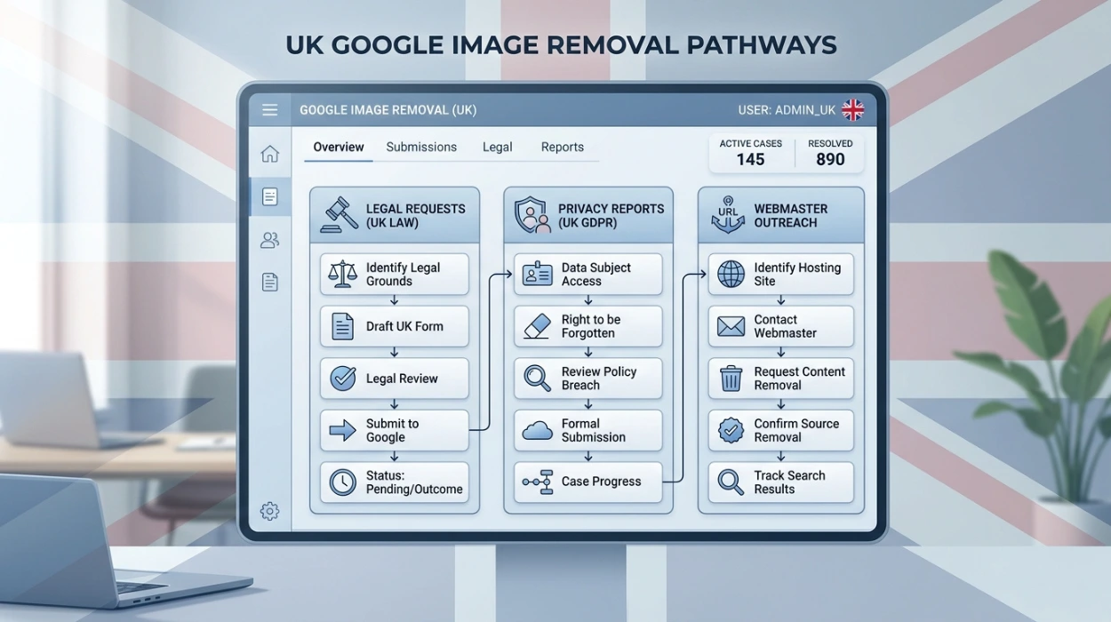Click the Identify Hosting Site text
Viewport: 1111px width, 622px height.
[x=797, y=274]
